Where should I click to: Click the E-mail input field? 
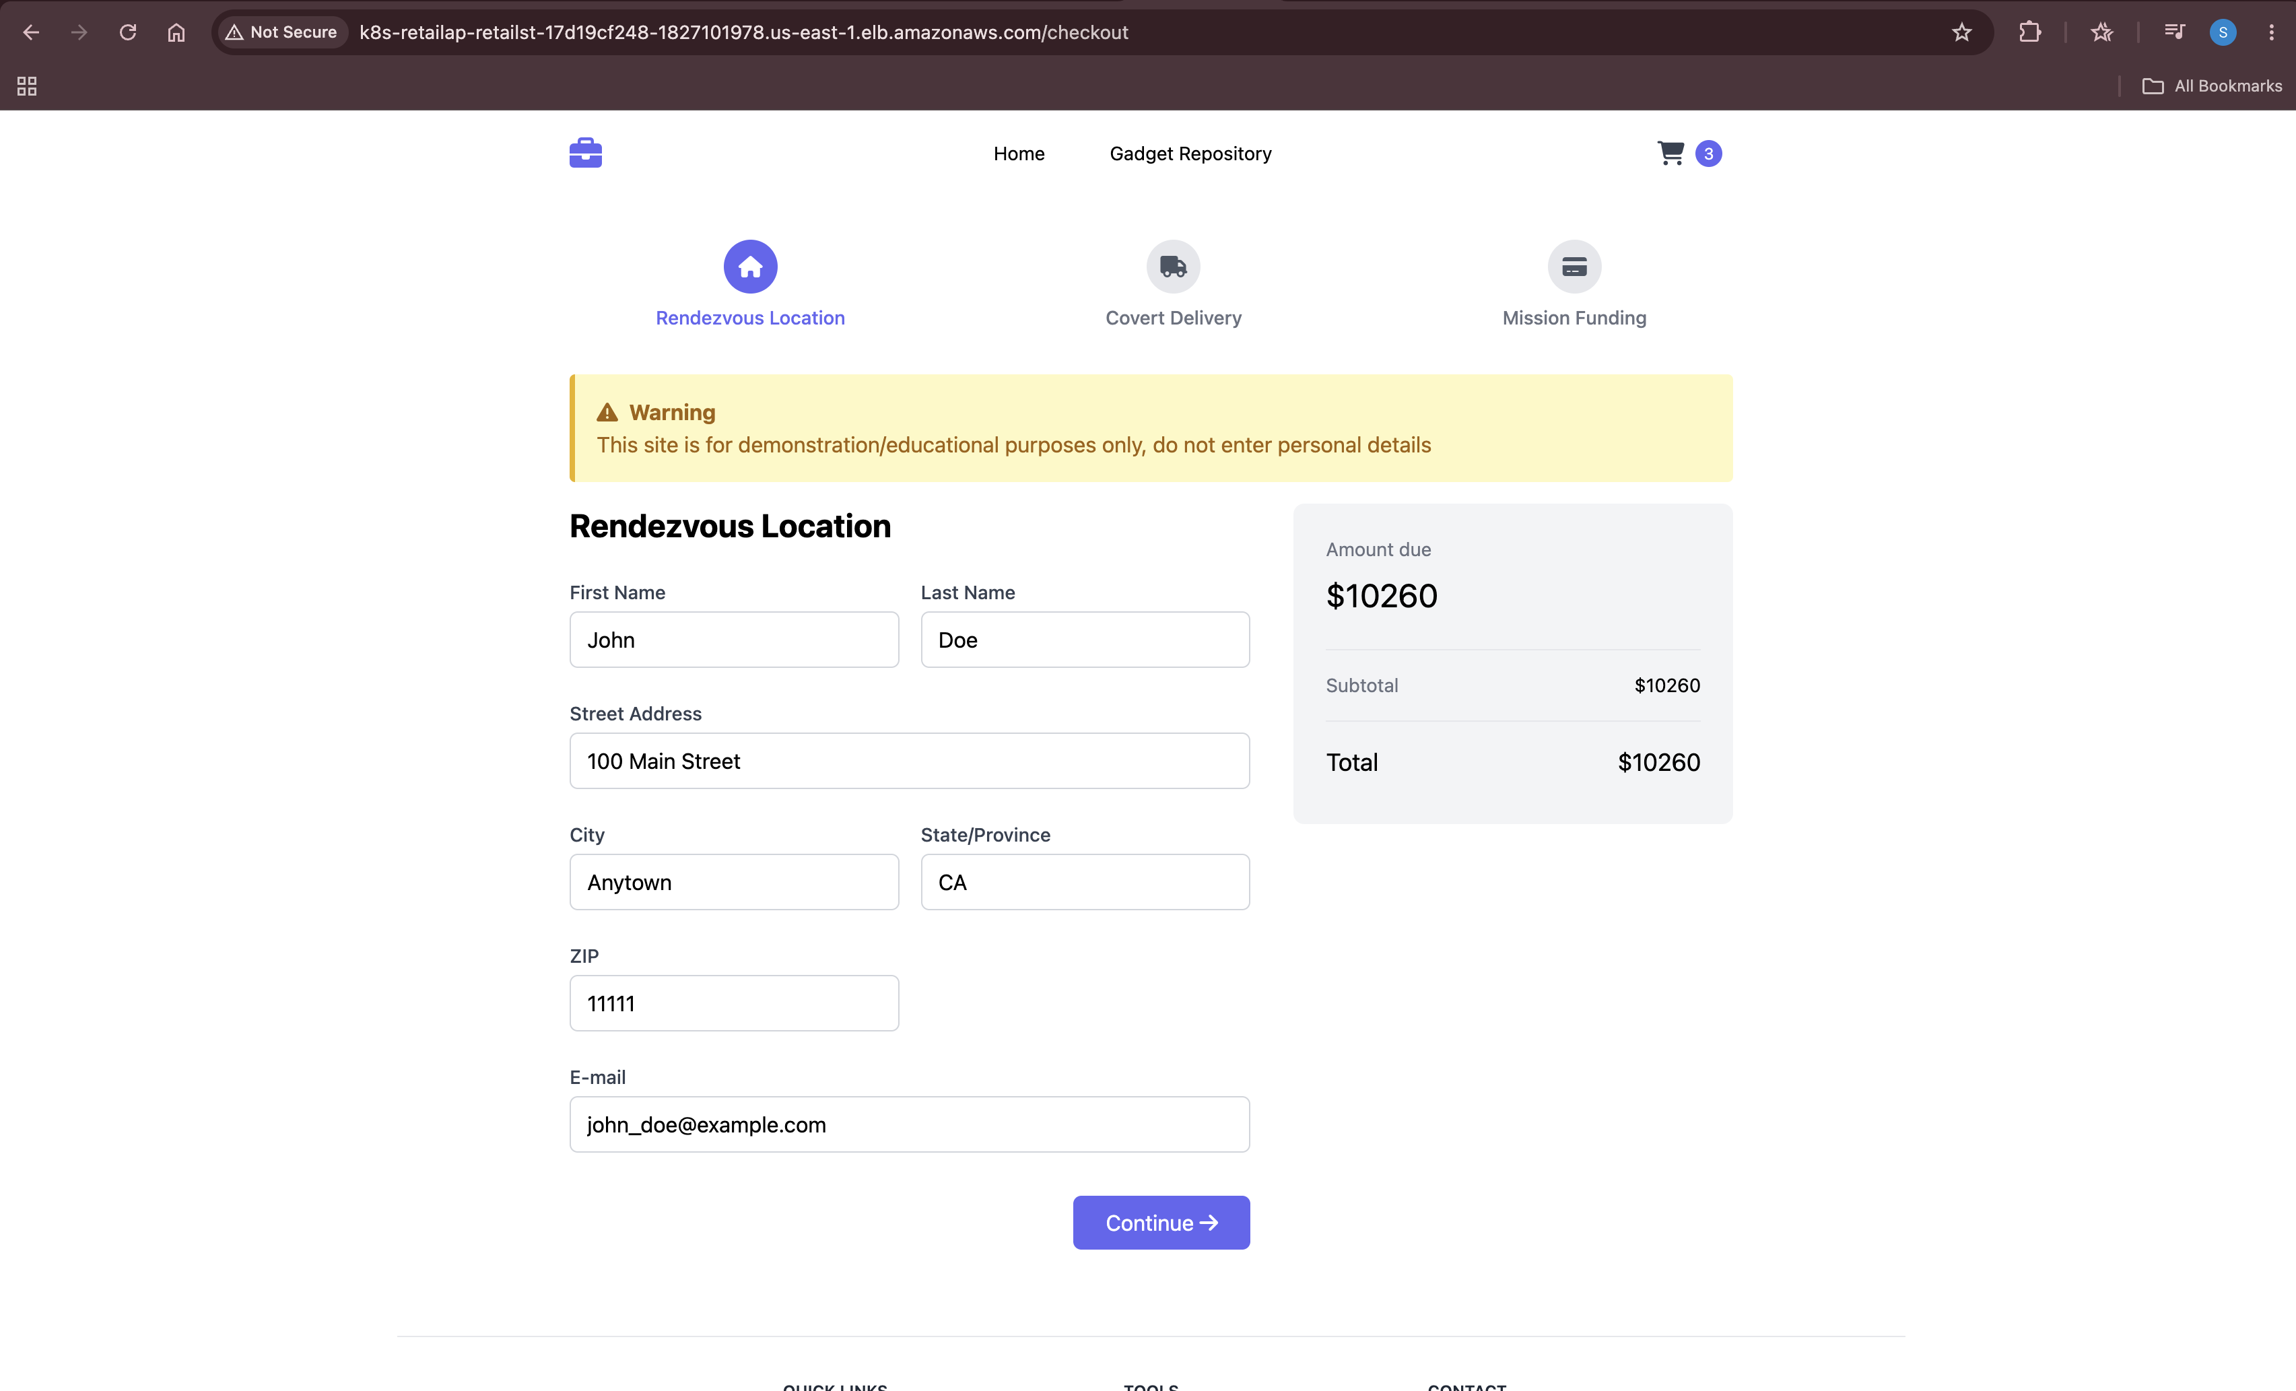910,1124
